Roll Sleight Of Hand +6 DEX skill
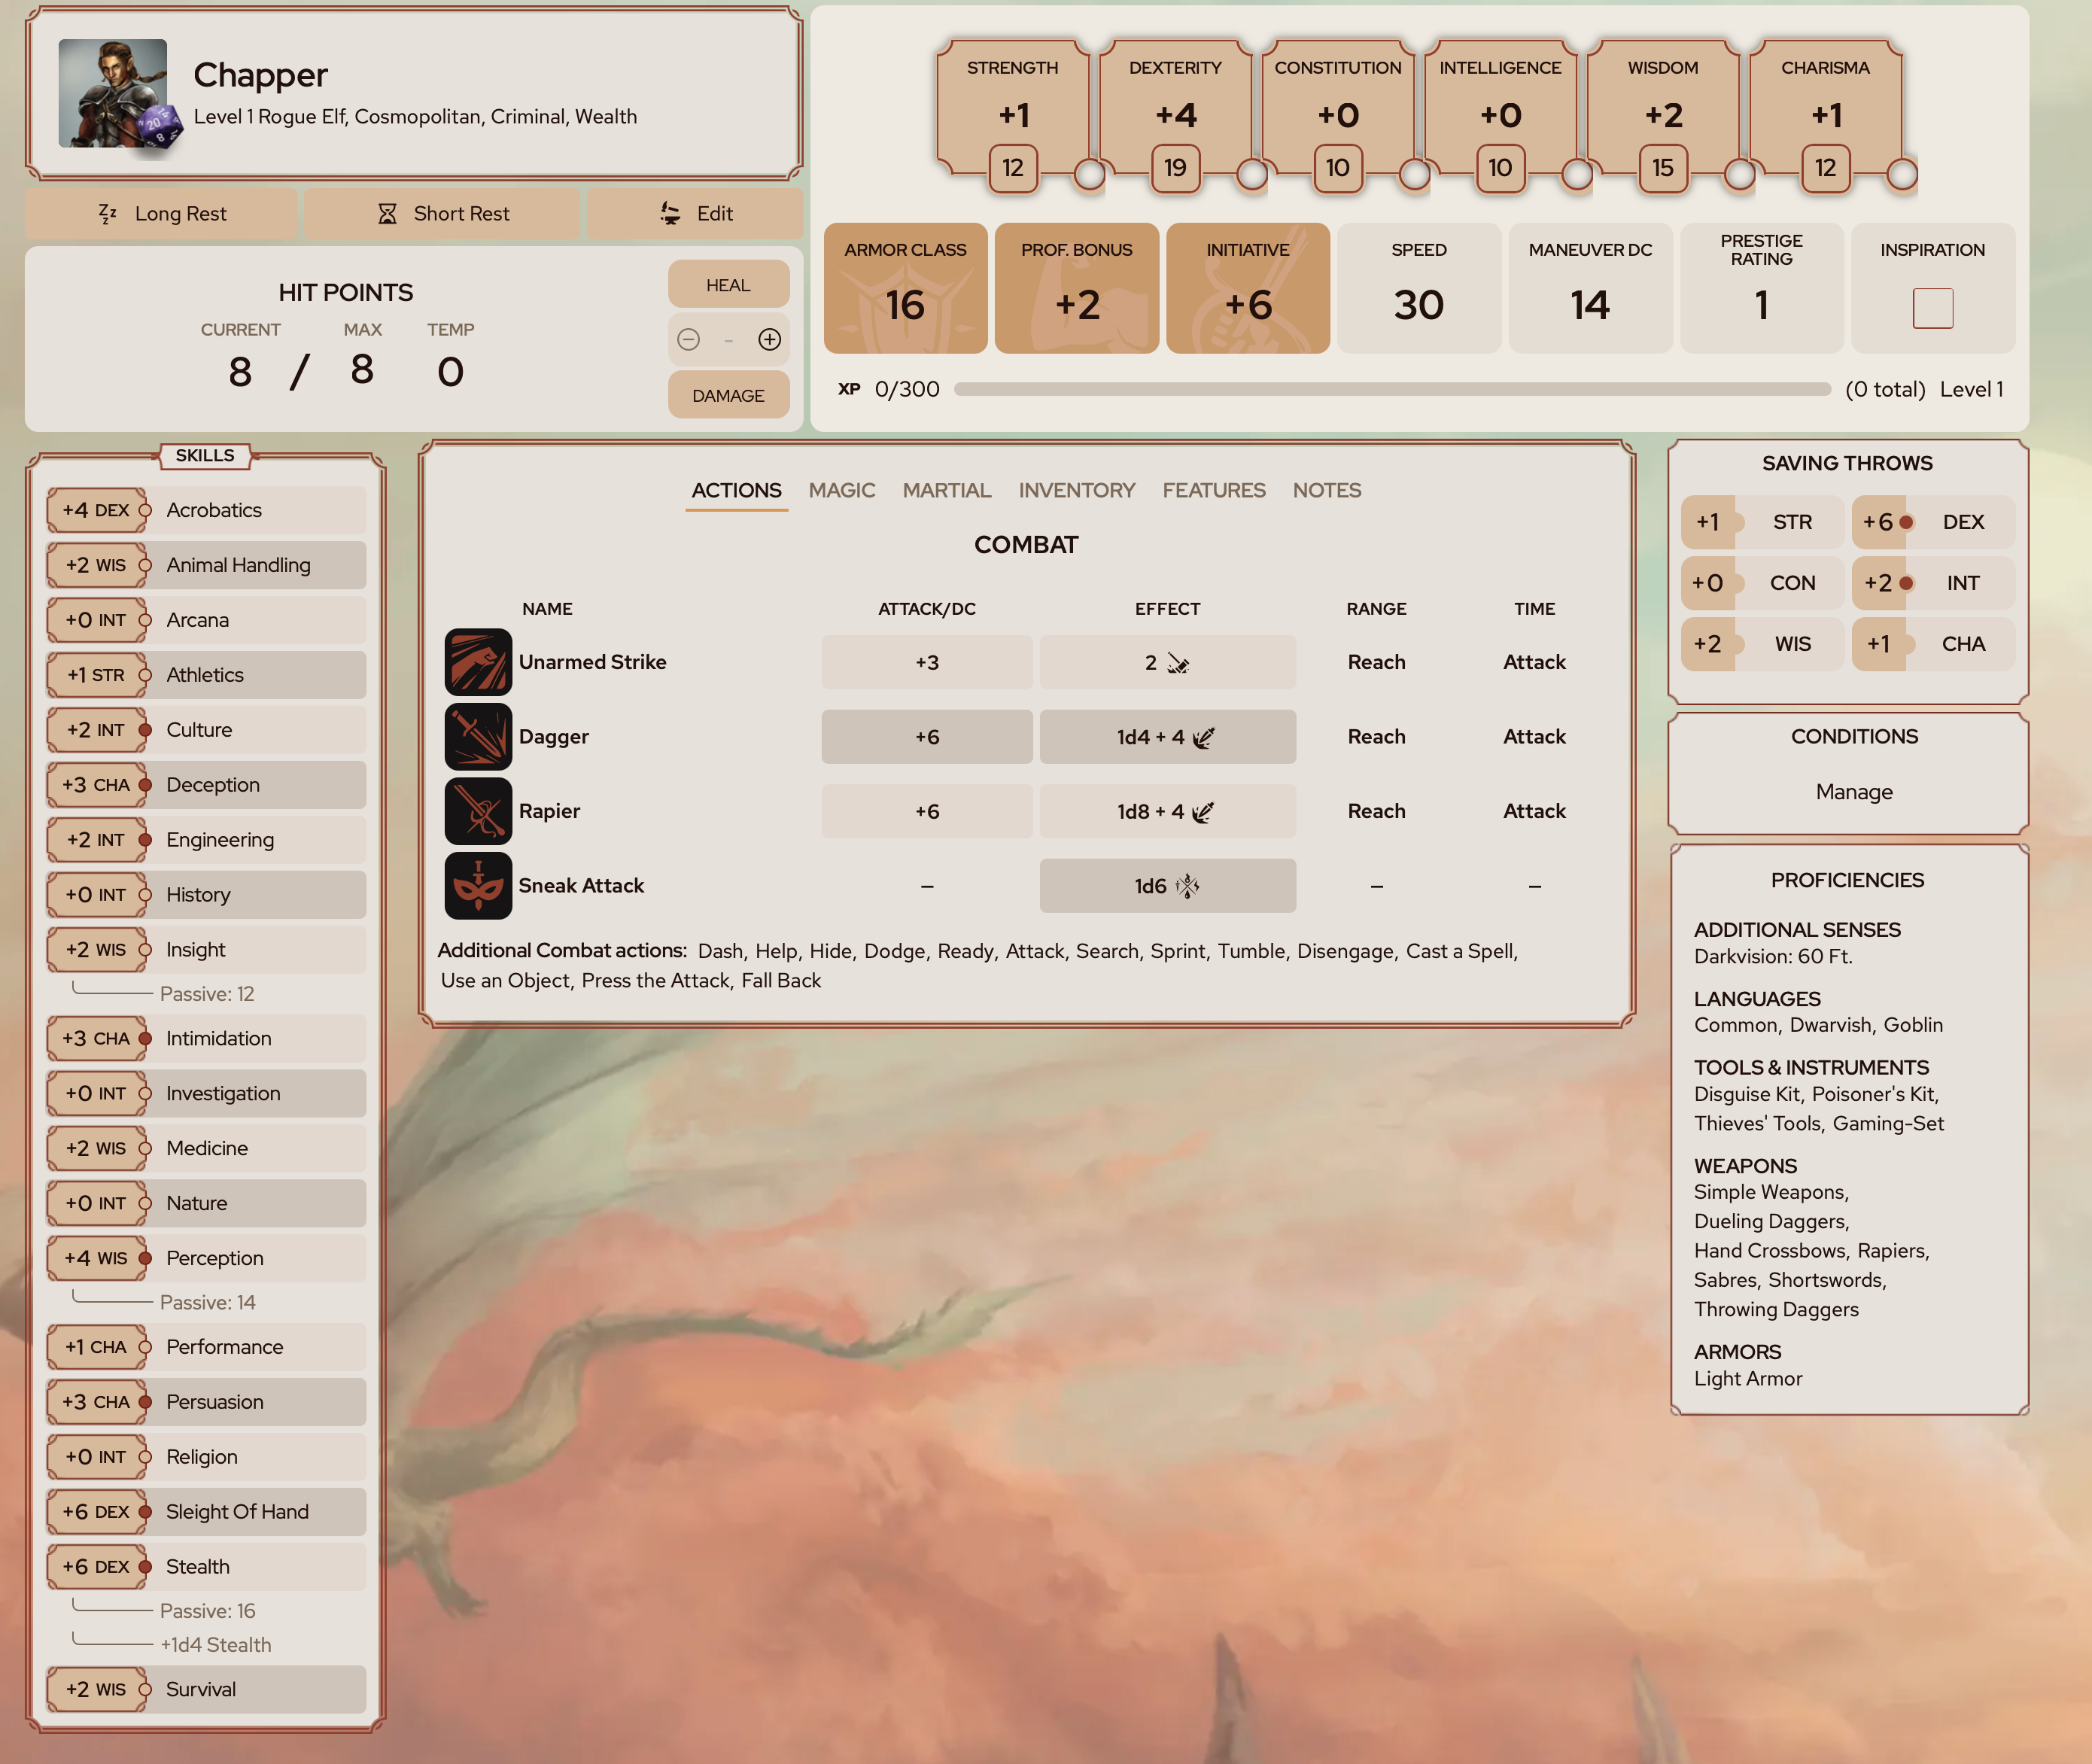2092x1764 pixels. click(x=206, y=1512)
